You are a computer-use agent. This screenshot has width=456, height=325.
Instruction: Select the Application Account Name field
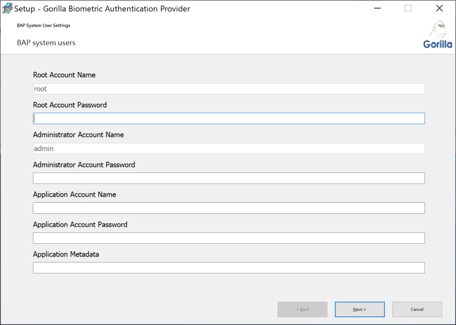pos(228,208)
